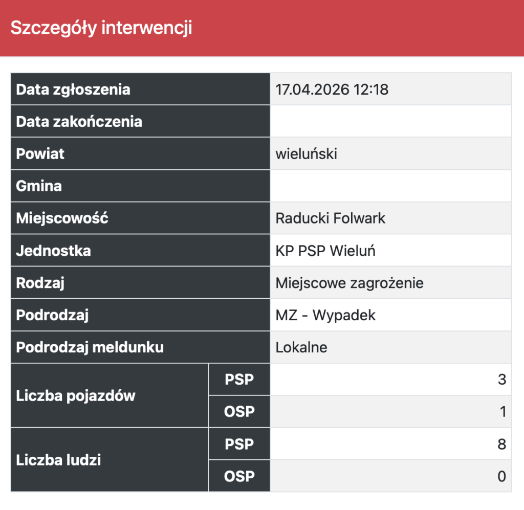
Task: Click the empty "Data zakończenia" value cell
Action: [390, 121]
